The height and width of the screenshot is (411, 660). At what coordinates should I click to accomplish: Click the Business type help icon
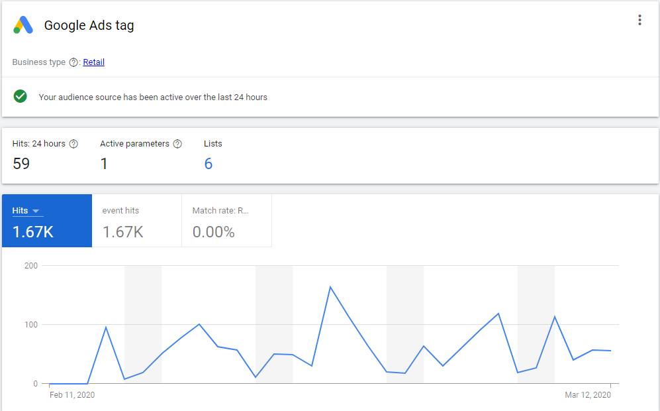point(73,62)
